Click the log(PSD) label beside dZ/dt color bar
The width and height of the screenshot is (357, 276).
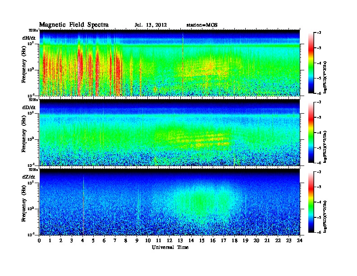pyautogui.click(x=325, y=216)
